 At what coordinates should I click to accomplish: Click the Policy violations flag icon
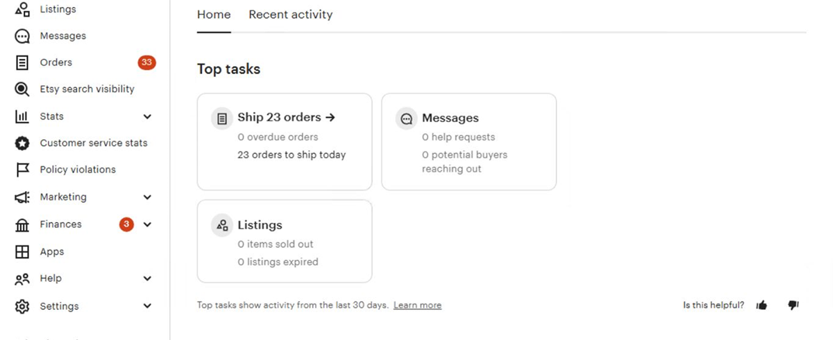[x=22, y=170]
